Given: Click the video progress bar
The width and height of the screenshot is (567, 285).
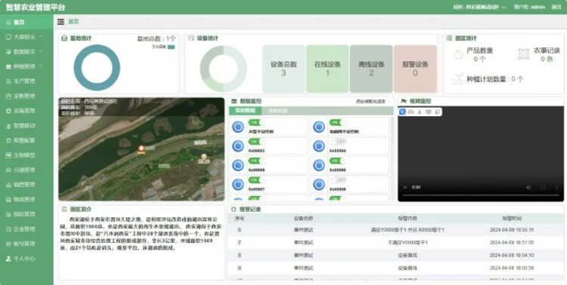Looking at the screenshot, I should 481,195.
